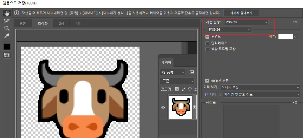The image size is (303, 138).
Task: Select the Hand tool
Action: click(x=7, y=13)
